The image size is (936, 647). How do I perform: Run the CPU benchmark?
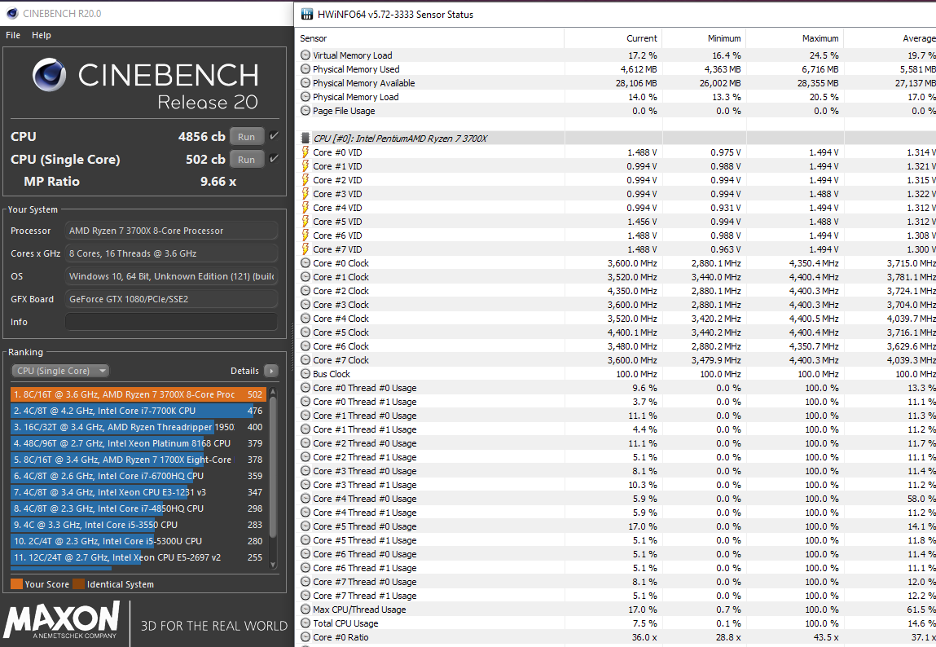pyautogui.click(x=247, y=137)
